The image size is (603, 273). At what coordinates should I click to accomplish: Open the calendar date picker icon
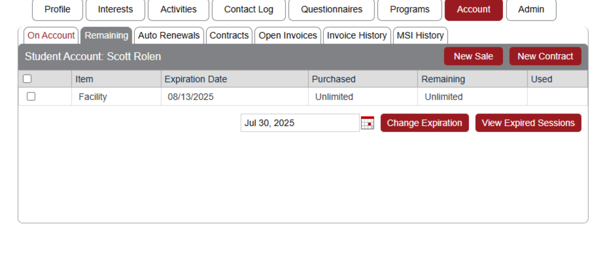click(368, 123)
